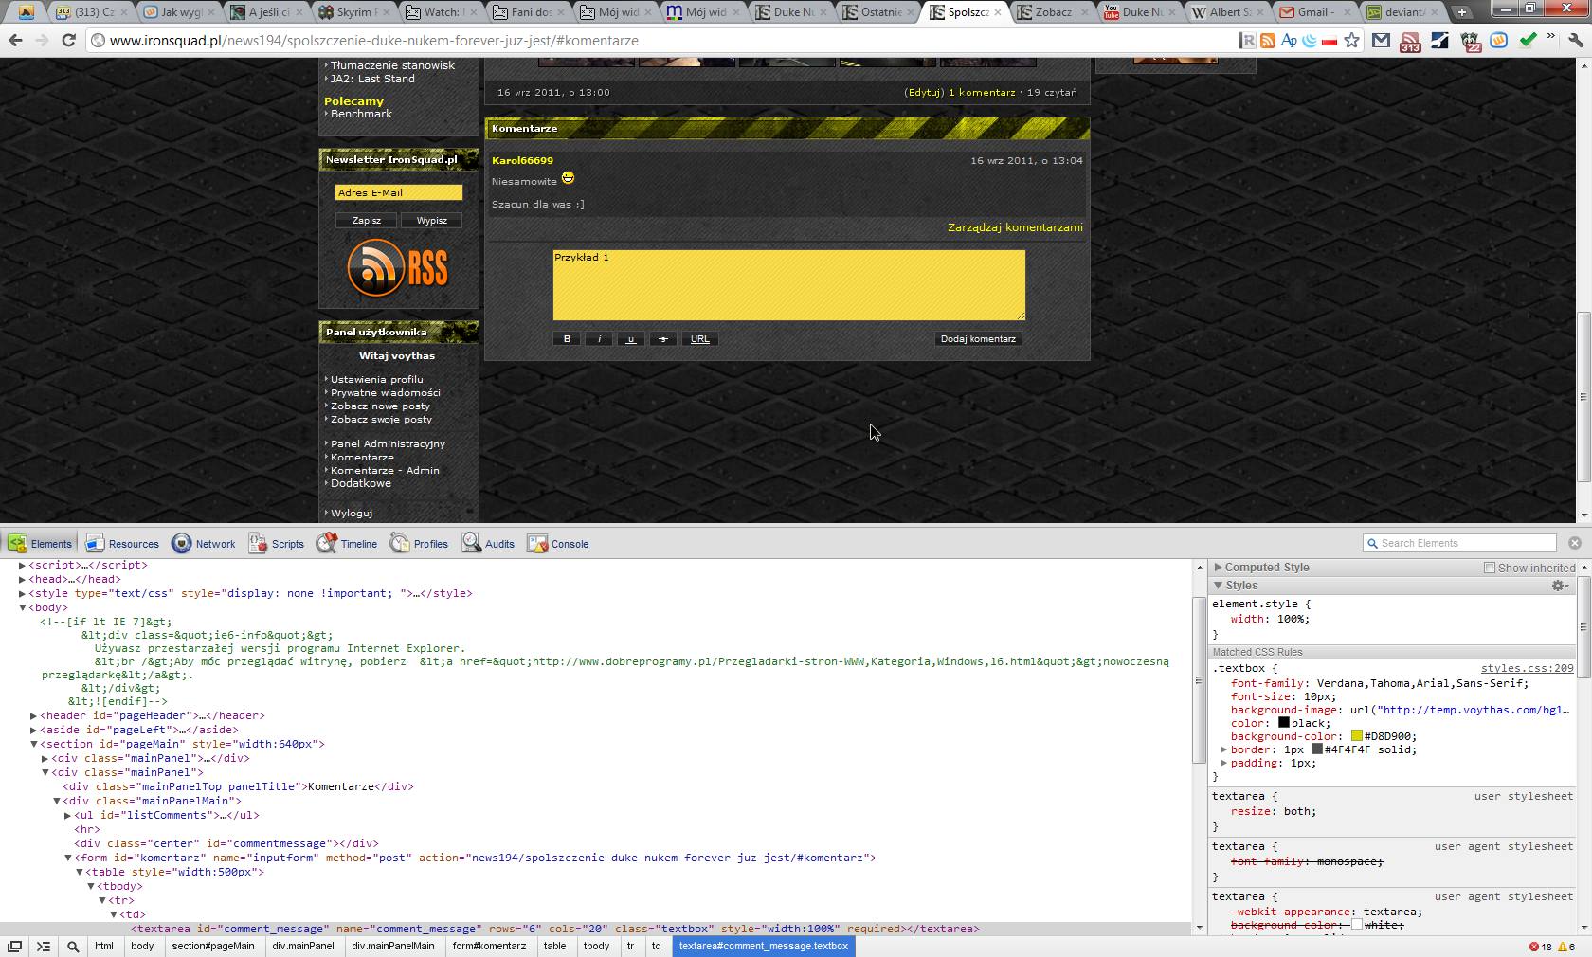Collapse the body node in DOM tree
The image size is (1592, 957).
[22, 607]
